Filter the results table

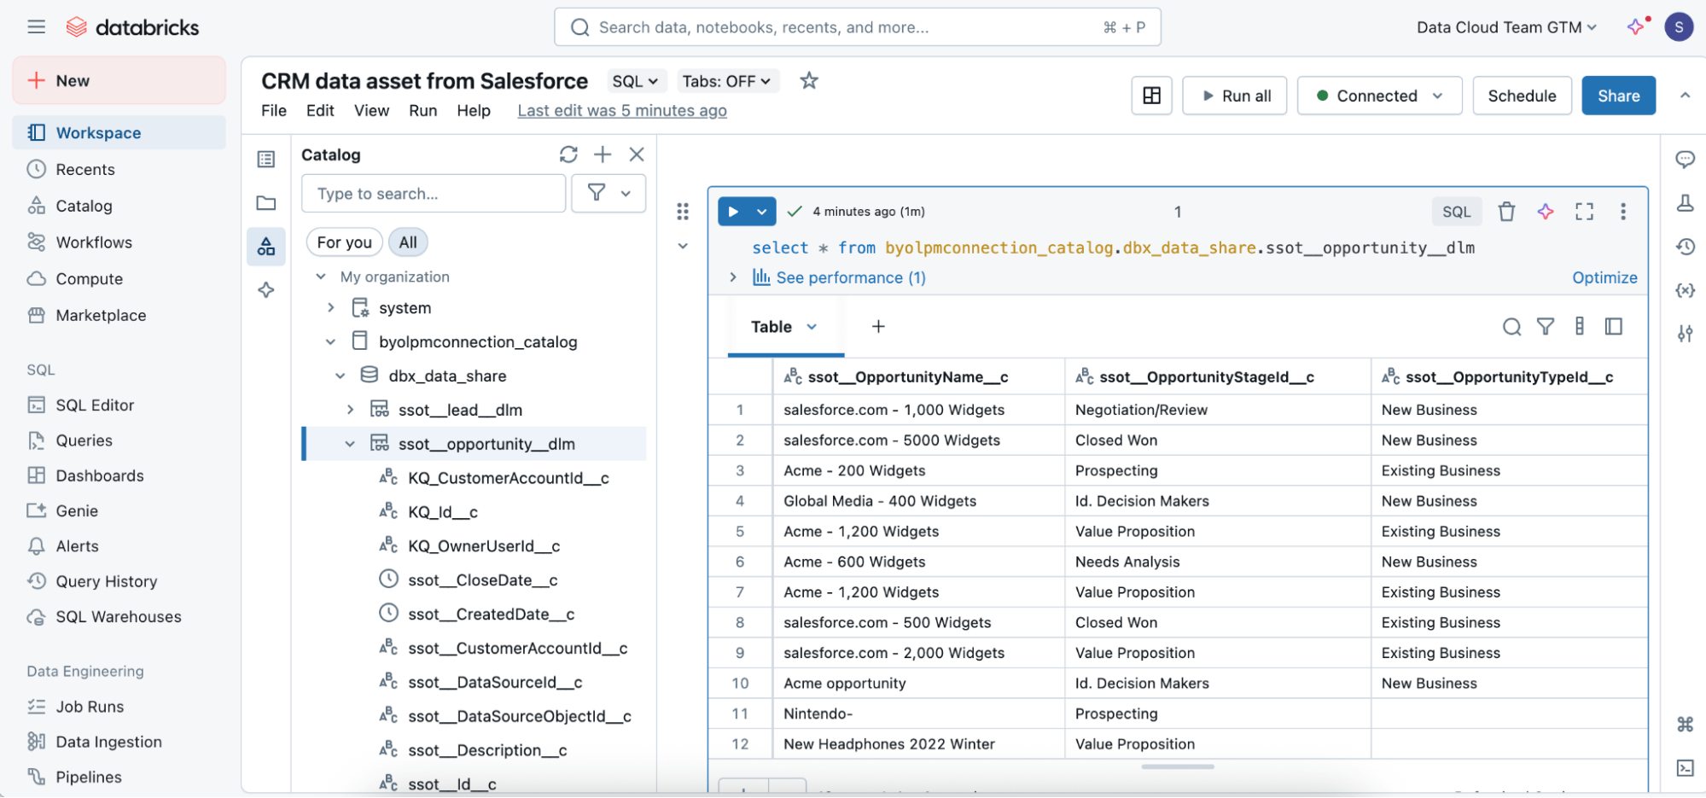click(1546, 327)
